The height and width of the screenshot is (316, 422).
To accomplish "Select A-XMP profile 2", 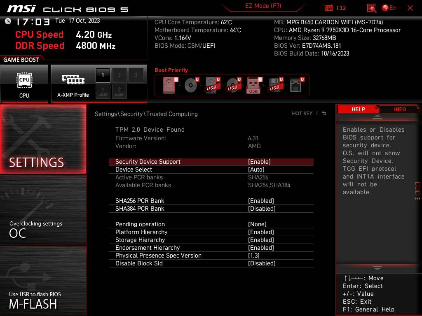I will tap(119, 75).
